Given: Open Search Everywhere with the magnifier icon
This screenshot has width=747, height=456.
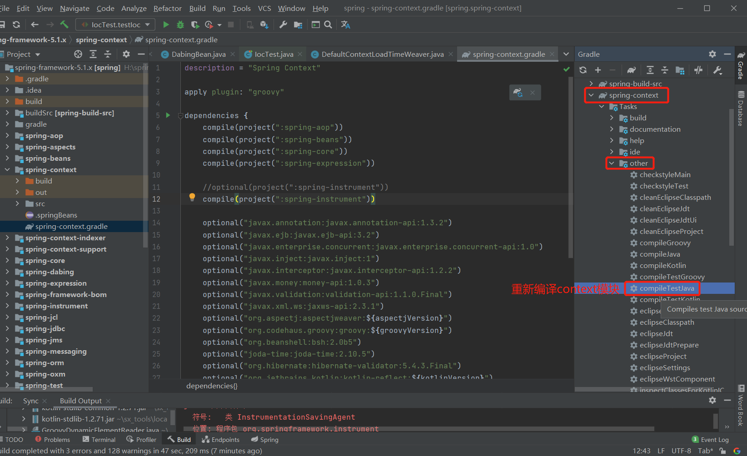Looking at the screenshot, I should (328, 25).
